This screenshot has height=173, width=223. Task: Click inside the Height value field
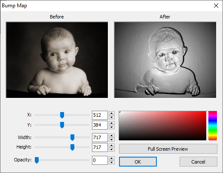[x=100, y=147]
